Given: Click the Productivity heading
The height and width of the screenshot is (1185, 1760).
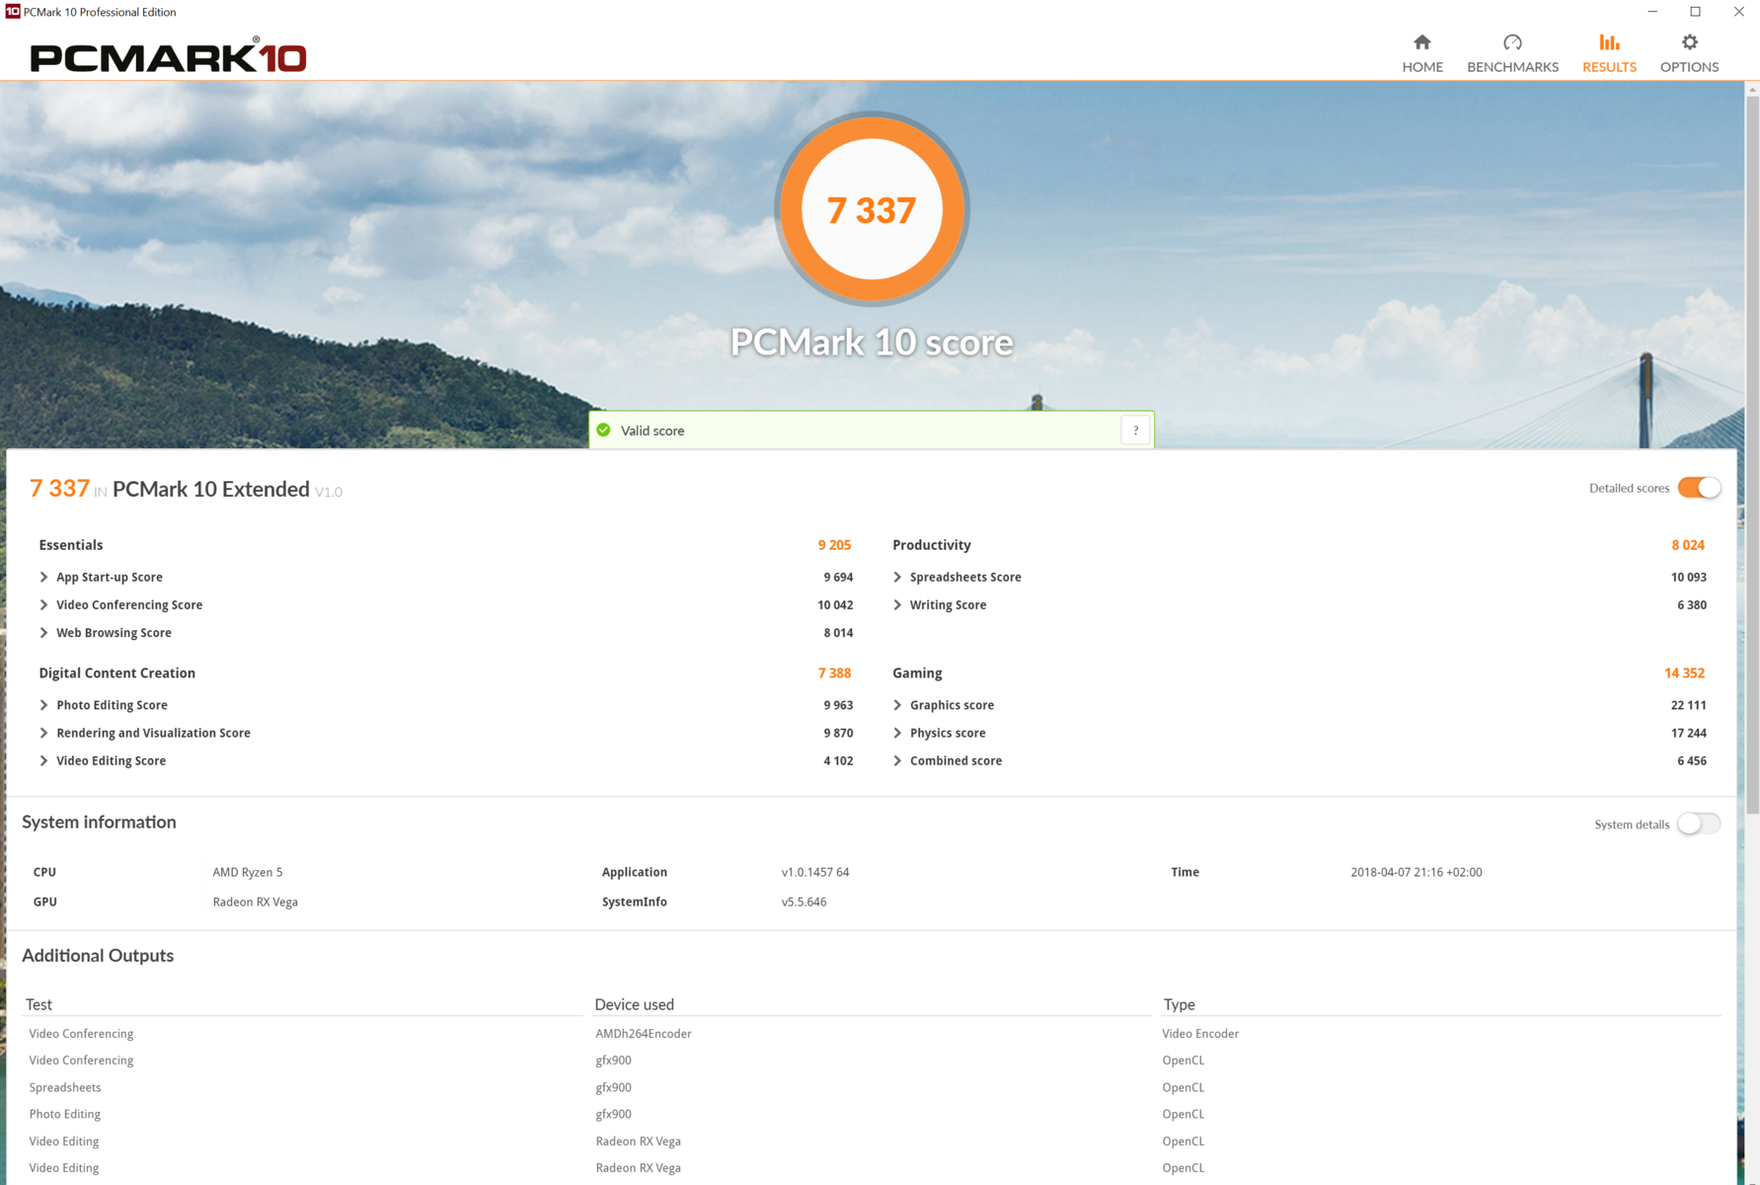Looking at the screenshot, I should pyautogui.click(x=932, y=545).
